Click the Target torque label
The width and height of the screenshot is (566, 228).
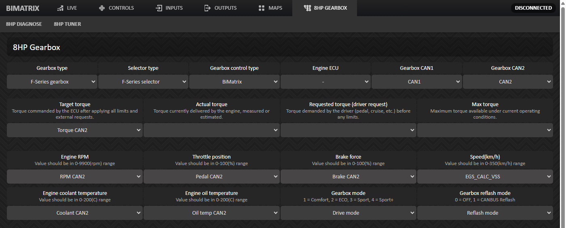pyautogui.click(x=75, y=105)
